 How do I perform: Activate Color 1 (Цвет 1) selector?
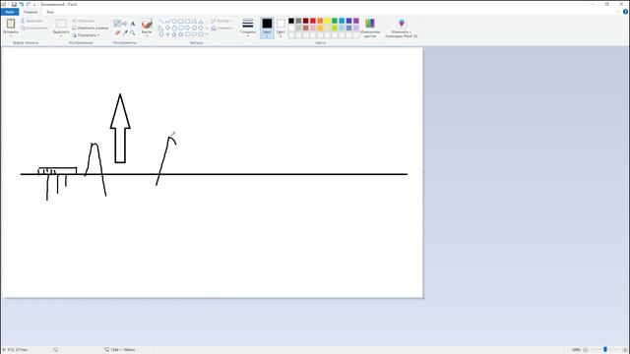tap(267, 28)
